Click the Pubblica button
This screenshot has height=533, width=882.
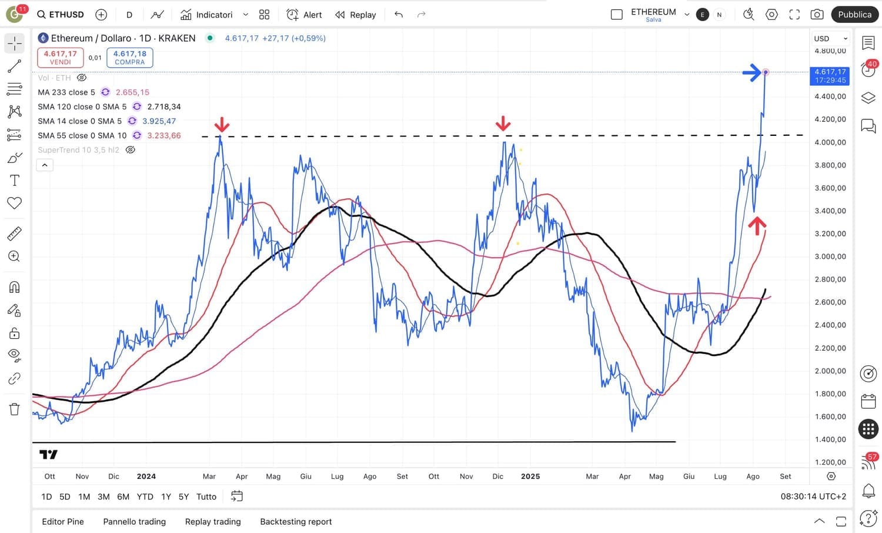click(x=855, y=15)
